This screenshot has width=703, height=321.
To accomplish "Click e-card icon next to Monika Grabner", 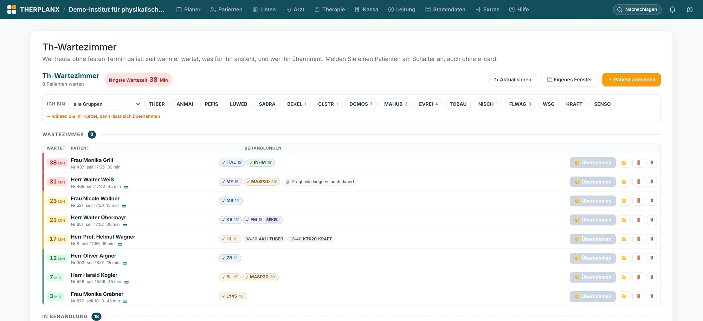I will tap(125, 301).
